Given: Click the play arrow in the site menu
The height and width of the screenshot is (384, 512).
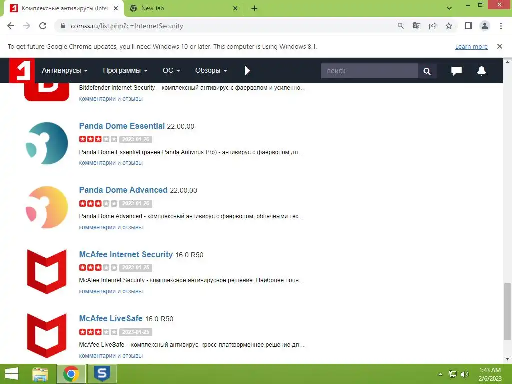Looking at the screenshot, I should [247, 71].
